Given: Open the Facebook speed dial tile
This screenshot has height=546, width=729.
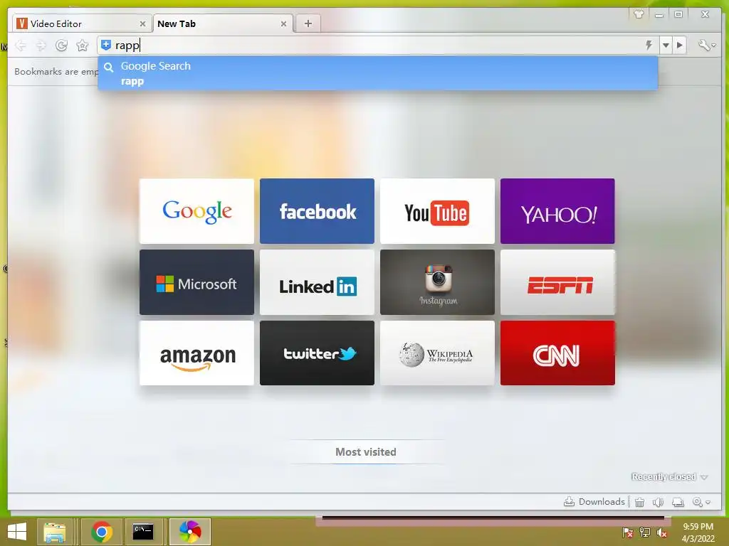Looking at the screenshot, I should 317,211.
